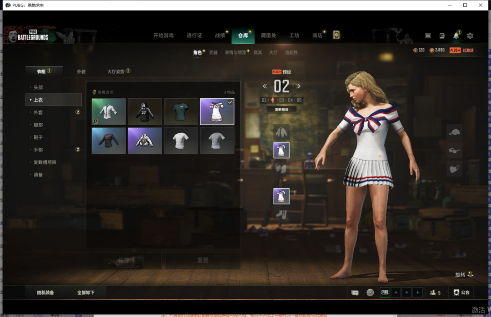Add a teammate via the third plus slot
Image resolution: width=491 pixels, height=317 pixels.
418,292
